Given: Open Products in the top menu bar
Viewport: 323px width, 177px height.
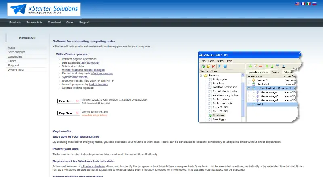Looking at the screenshot, I should (x=15, y=23).
